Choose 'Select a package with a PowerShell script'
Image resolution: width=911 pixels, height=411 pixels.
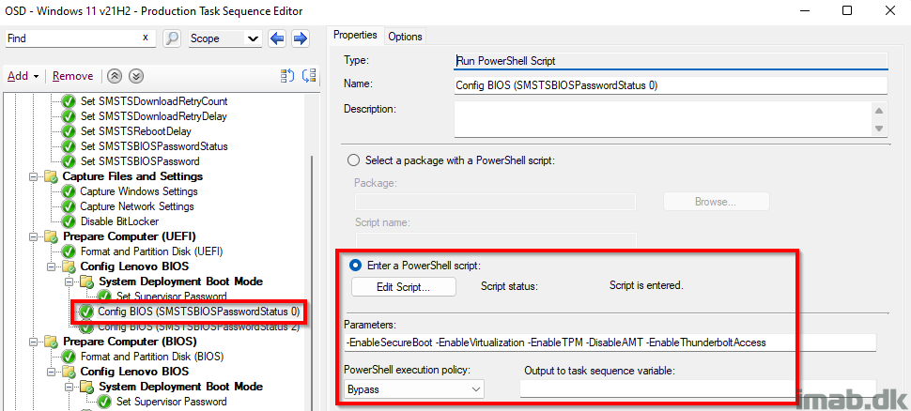[x=353, y=160]
